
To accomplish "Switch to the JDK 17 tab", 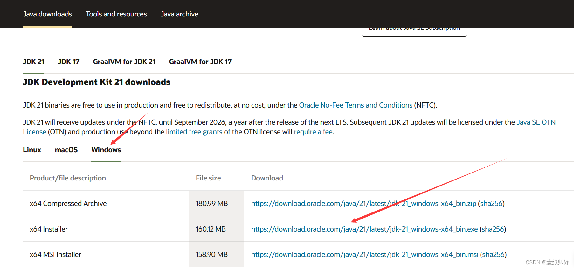I will [68, 62].
